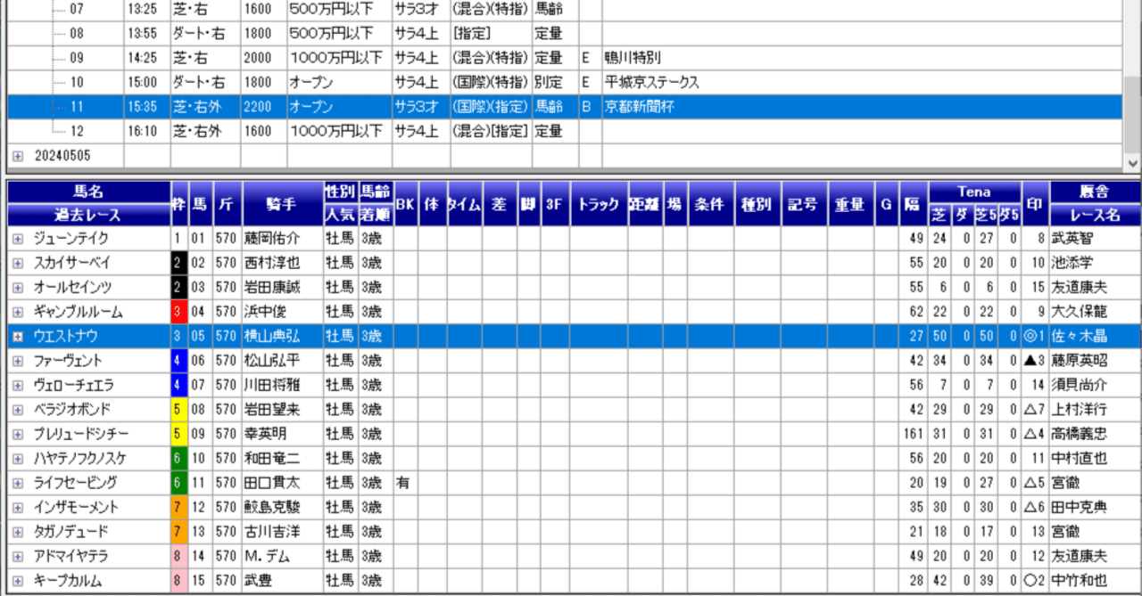Click the 人気 column header
This screenshot has width=1142, height=596.
click(x=340, y=215)
